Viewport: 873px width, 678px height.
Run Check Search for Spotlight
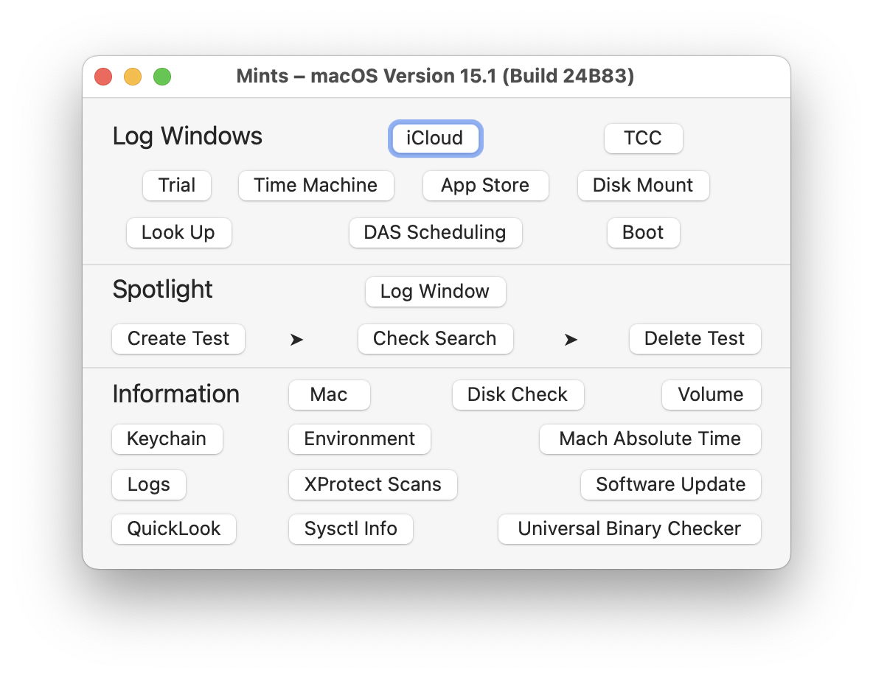435,338
